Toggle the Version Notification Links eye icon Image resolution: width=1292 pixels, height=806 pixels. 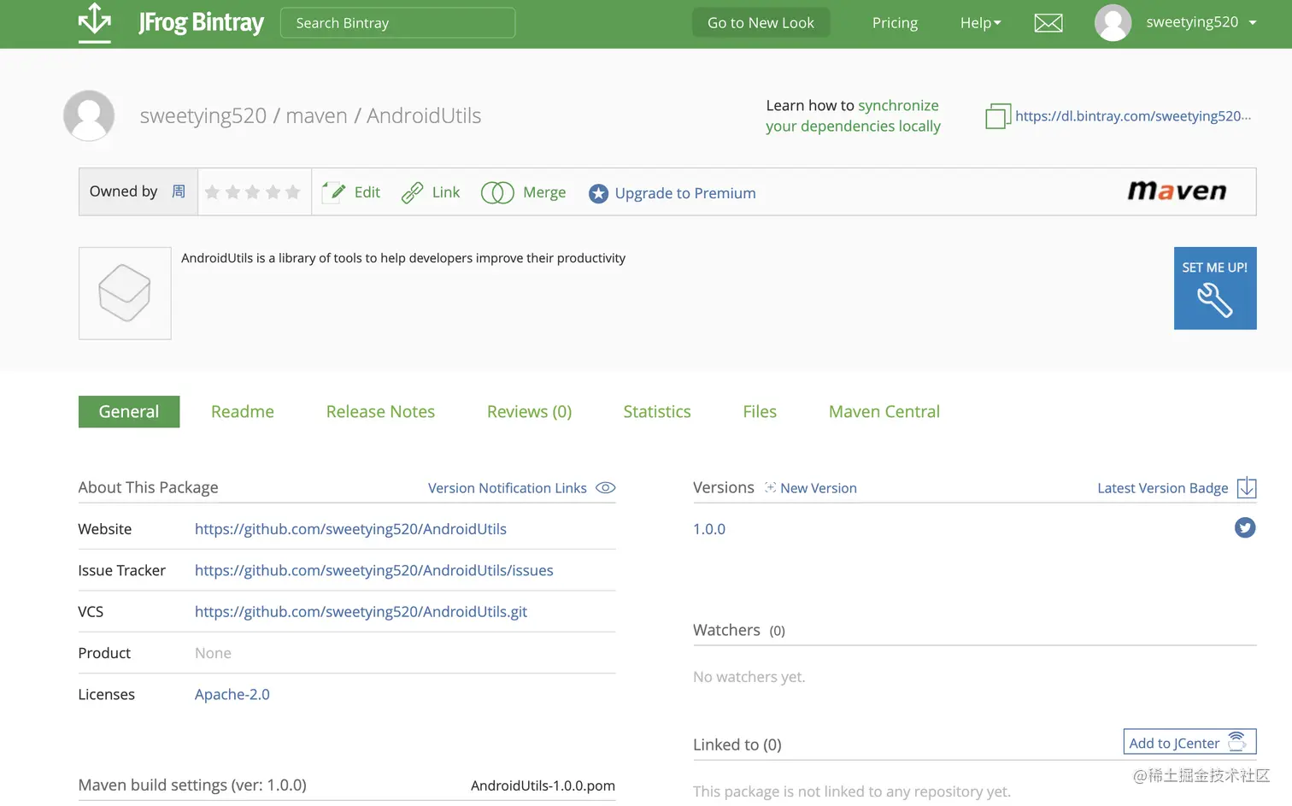(606, 488)
